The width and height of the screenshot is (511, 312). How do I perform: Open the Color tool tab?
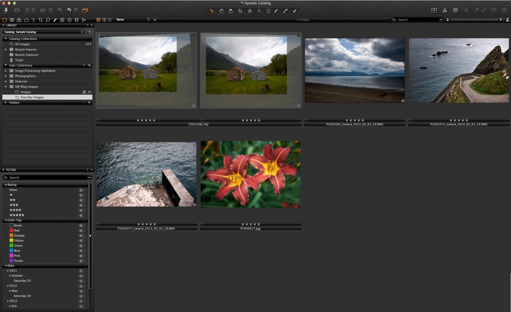tap(19, 20)
